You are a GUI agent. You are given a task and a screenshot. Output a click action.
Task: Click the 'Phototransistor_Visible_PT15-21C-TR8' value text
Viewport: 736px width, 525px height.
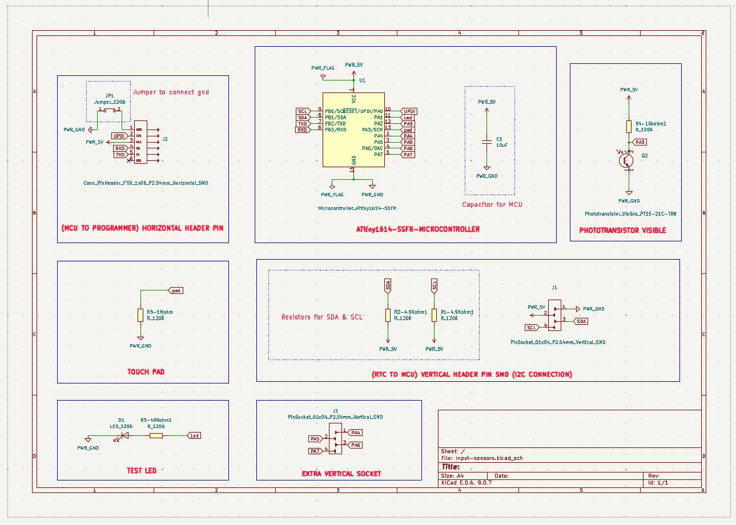(x=630, y=214)
